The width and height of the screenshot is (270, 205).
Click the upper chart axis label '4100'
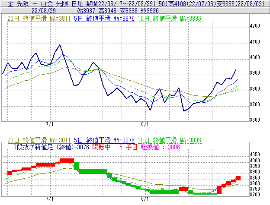[x=255, y=42]
